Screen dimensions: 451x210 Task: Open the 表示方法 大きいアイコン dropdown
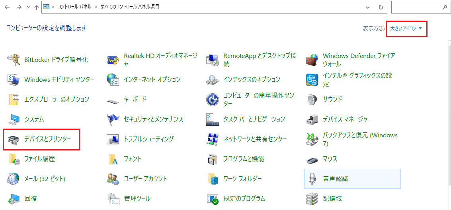(x=406, y=29)
